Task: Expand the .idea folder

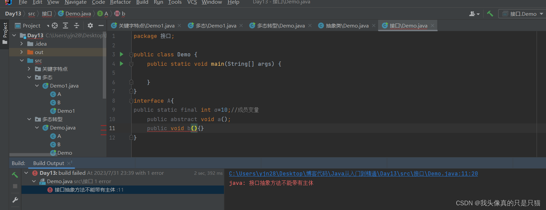Action: (x=21, y=44)
